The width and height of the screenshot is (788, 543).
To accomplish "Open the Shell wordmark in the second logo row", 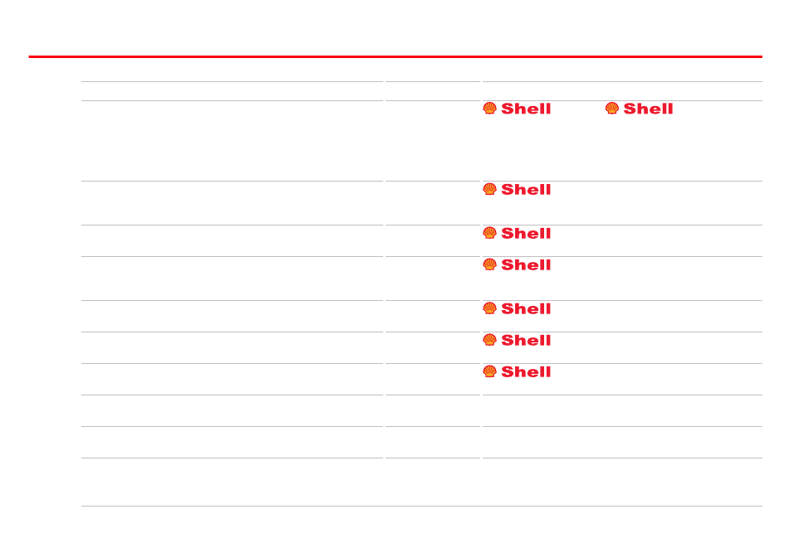I will click(x=526, y=190).
